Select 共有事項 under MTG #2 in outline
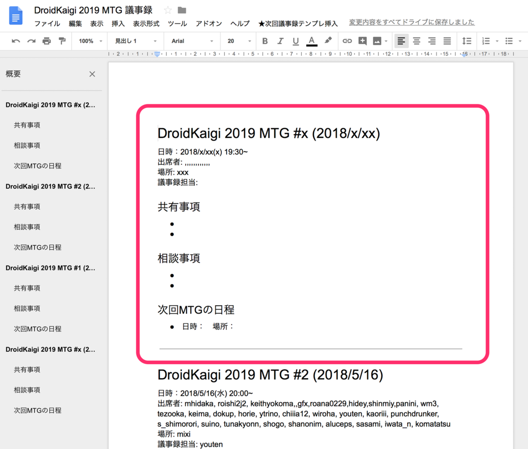Screen dimensions: 528x449 (27, 206)
